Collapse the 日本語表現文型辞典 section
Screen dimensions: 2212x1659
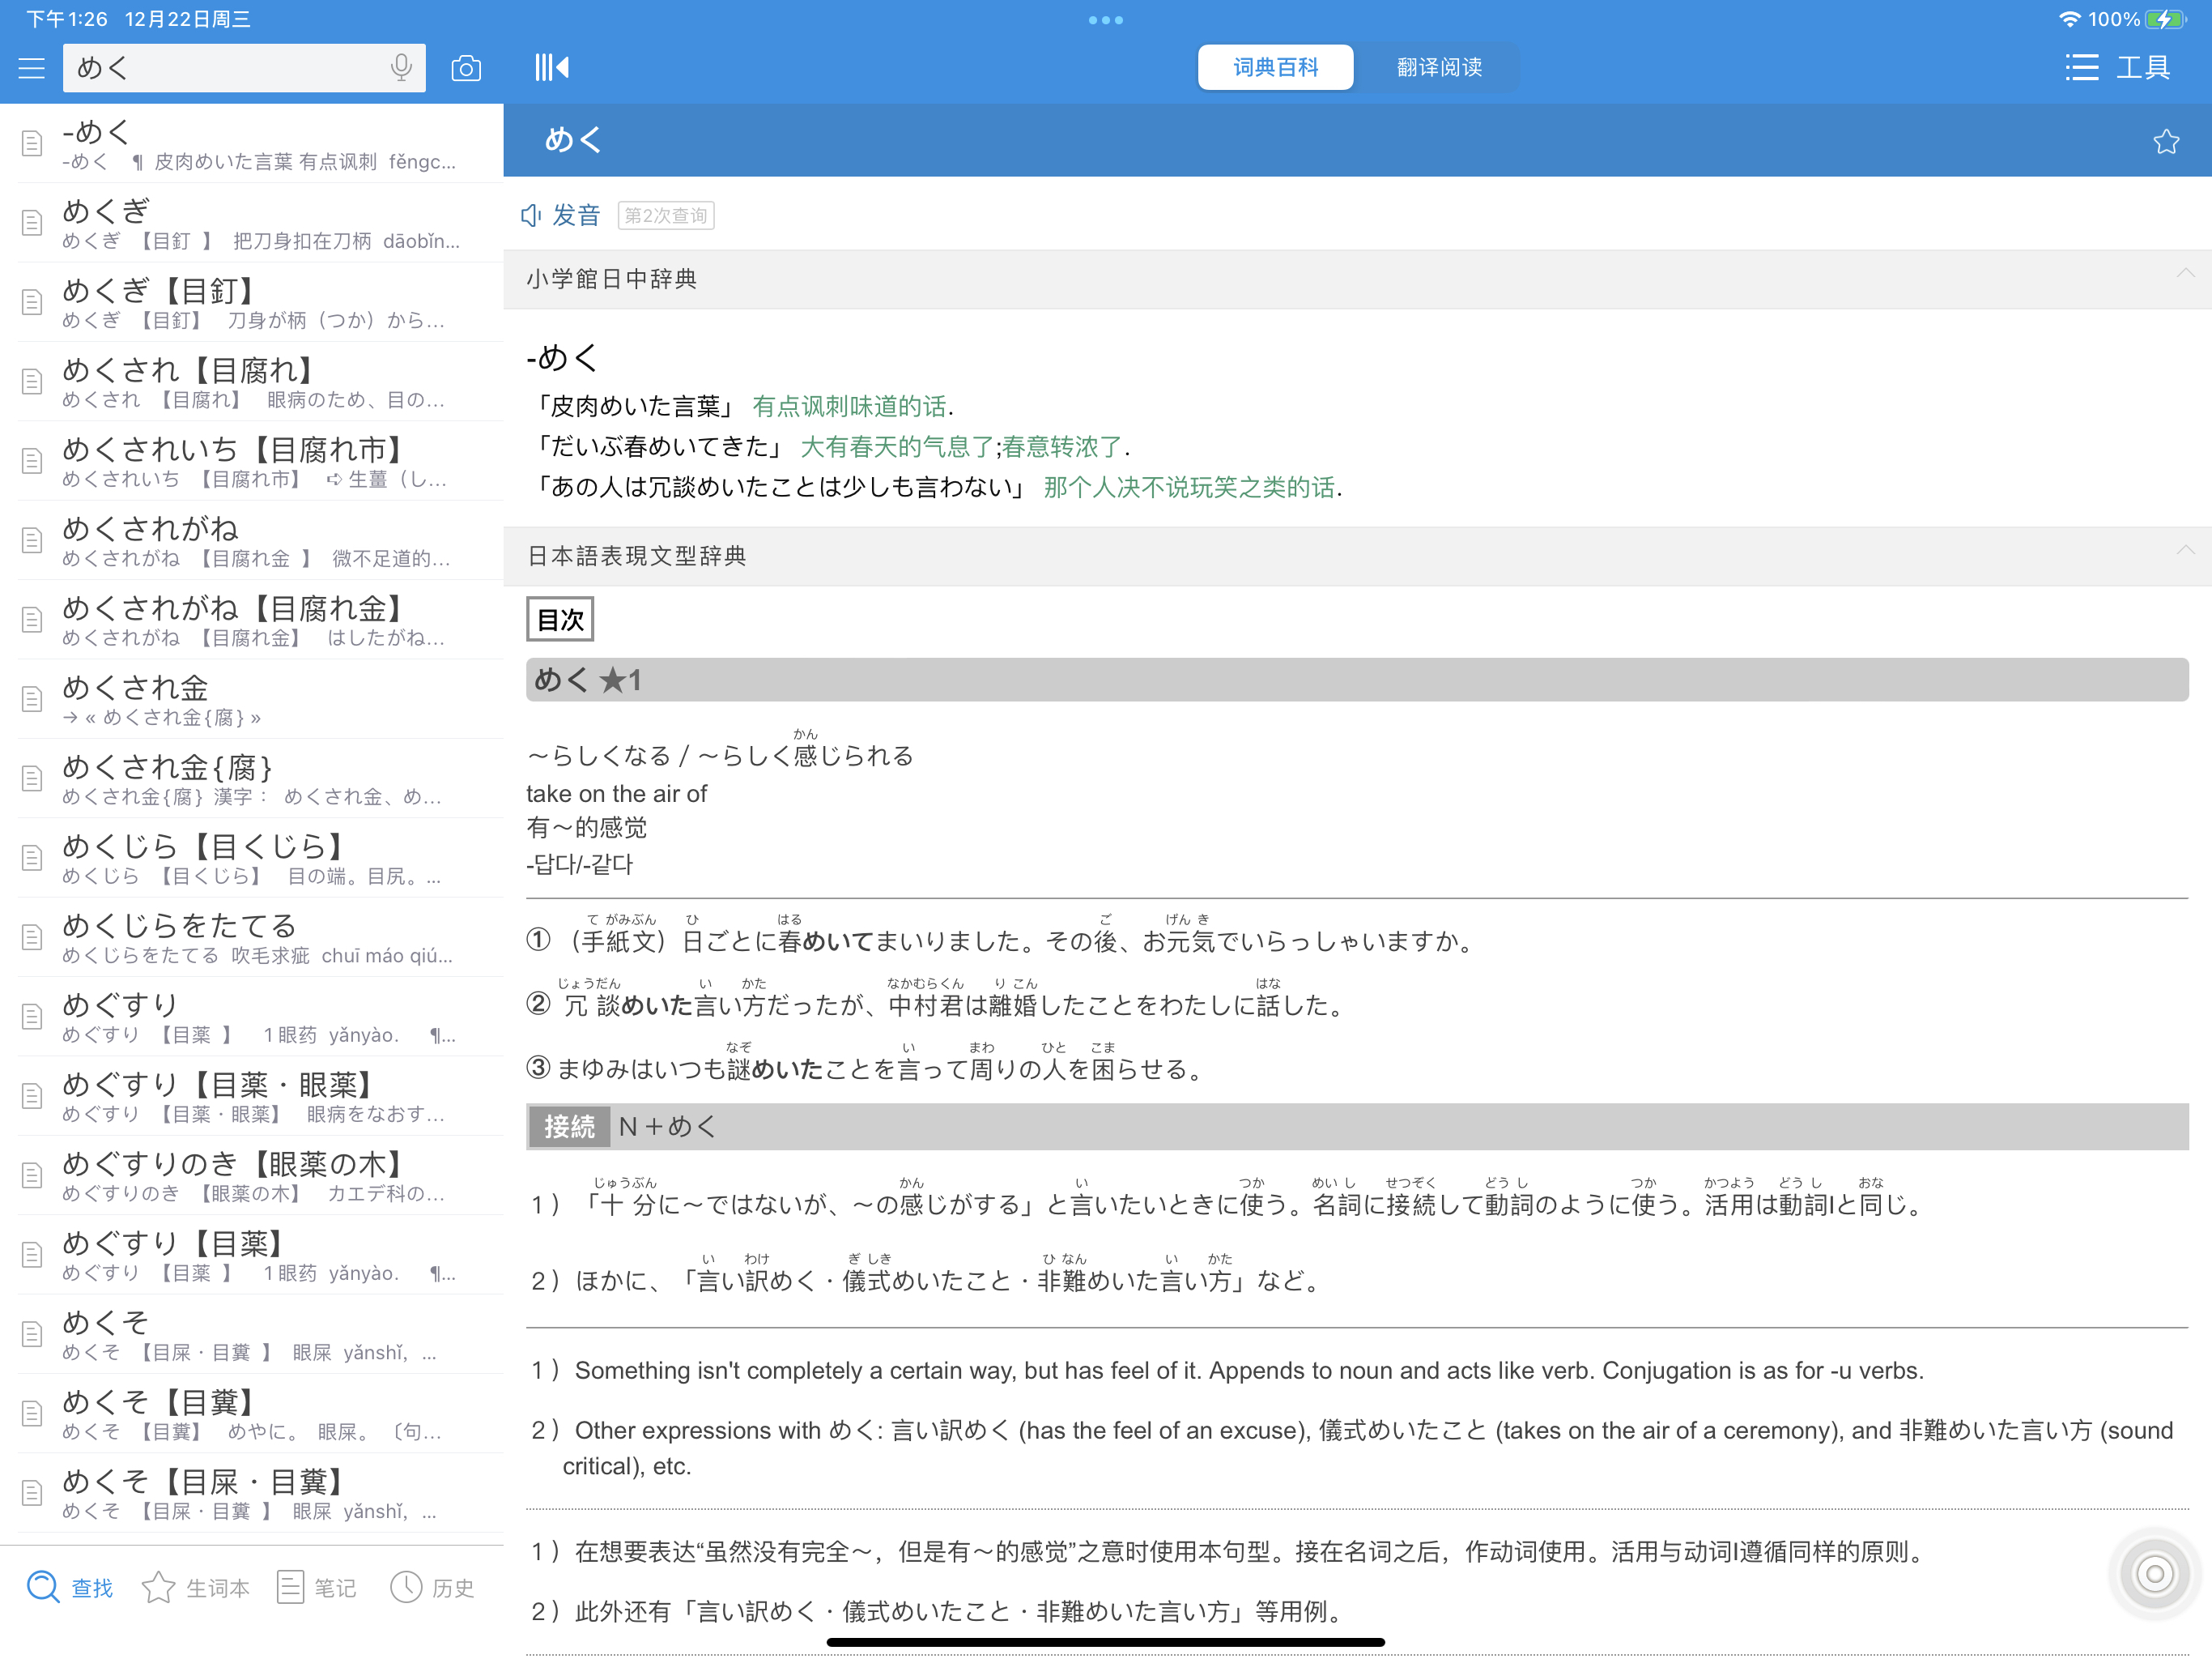2185,552
